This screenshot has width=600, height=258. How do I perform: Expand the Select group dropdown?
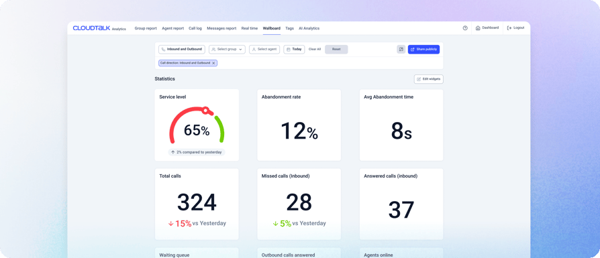[x=227, y=50]
